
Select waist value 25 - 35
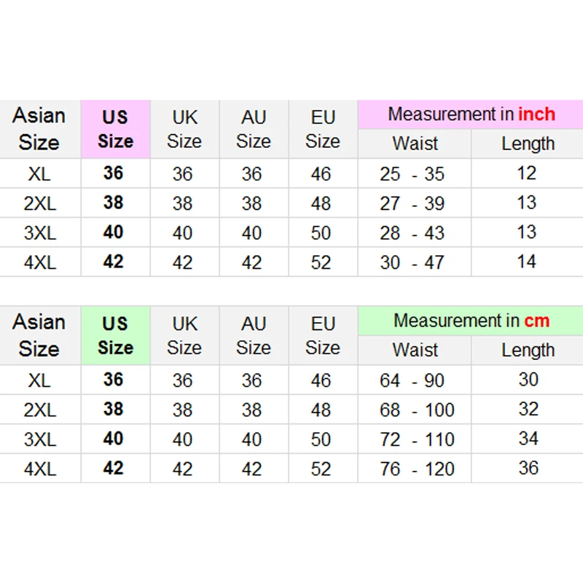[x=412, y=173]
